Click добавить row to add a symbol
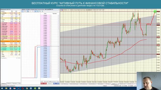Screen dimensions: 161x90 [x=11, y=58]
